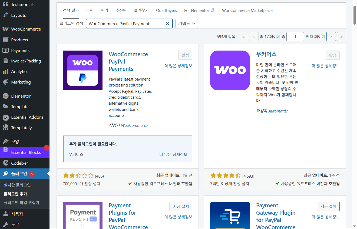This screenshot has height=229, width=357.
Task: Click the Analytics bar chart icon
Action: pyautogui.click(x=5, y=71)
